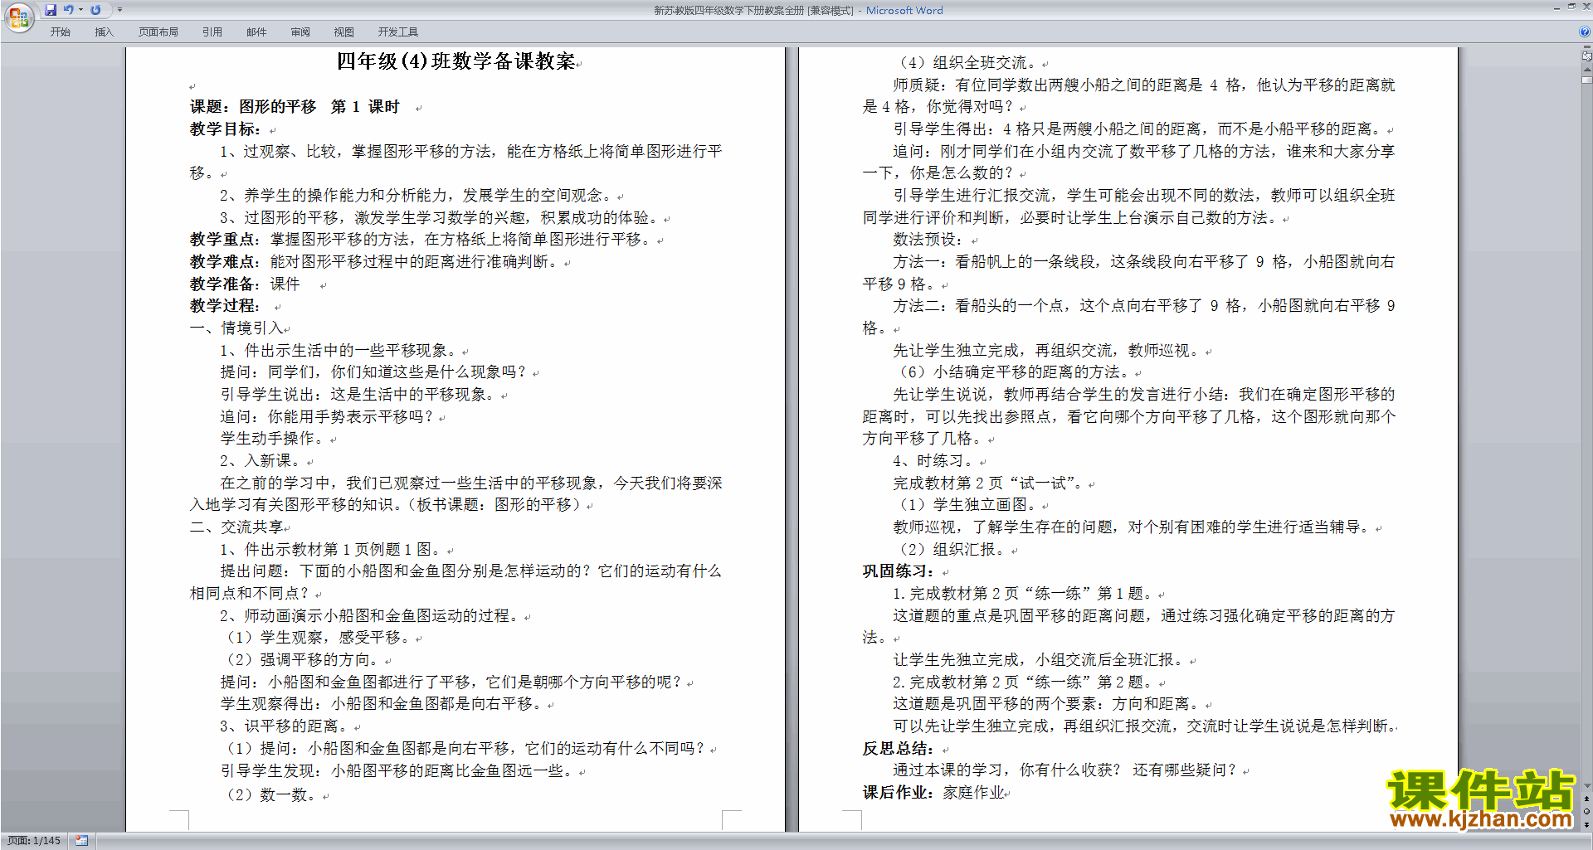Click the Undo arrow icon

pyautogui.click(x=69, y=10)
